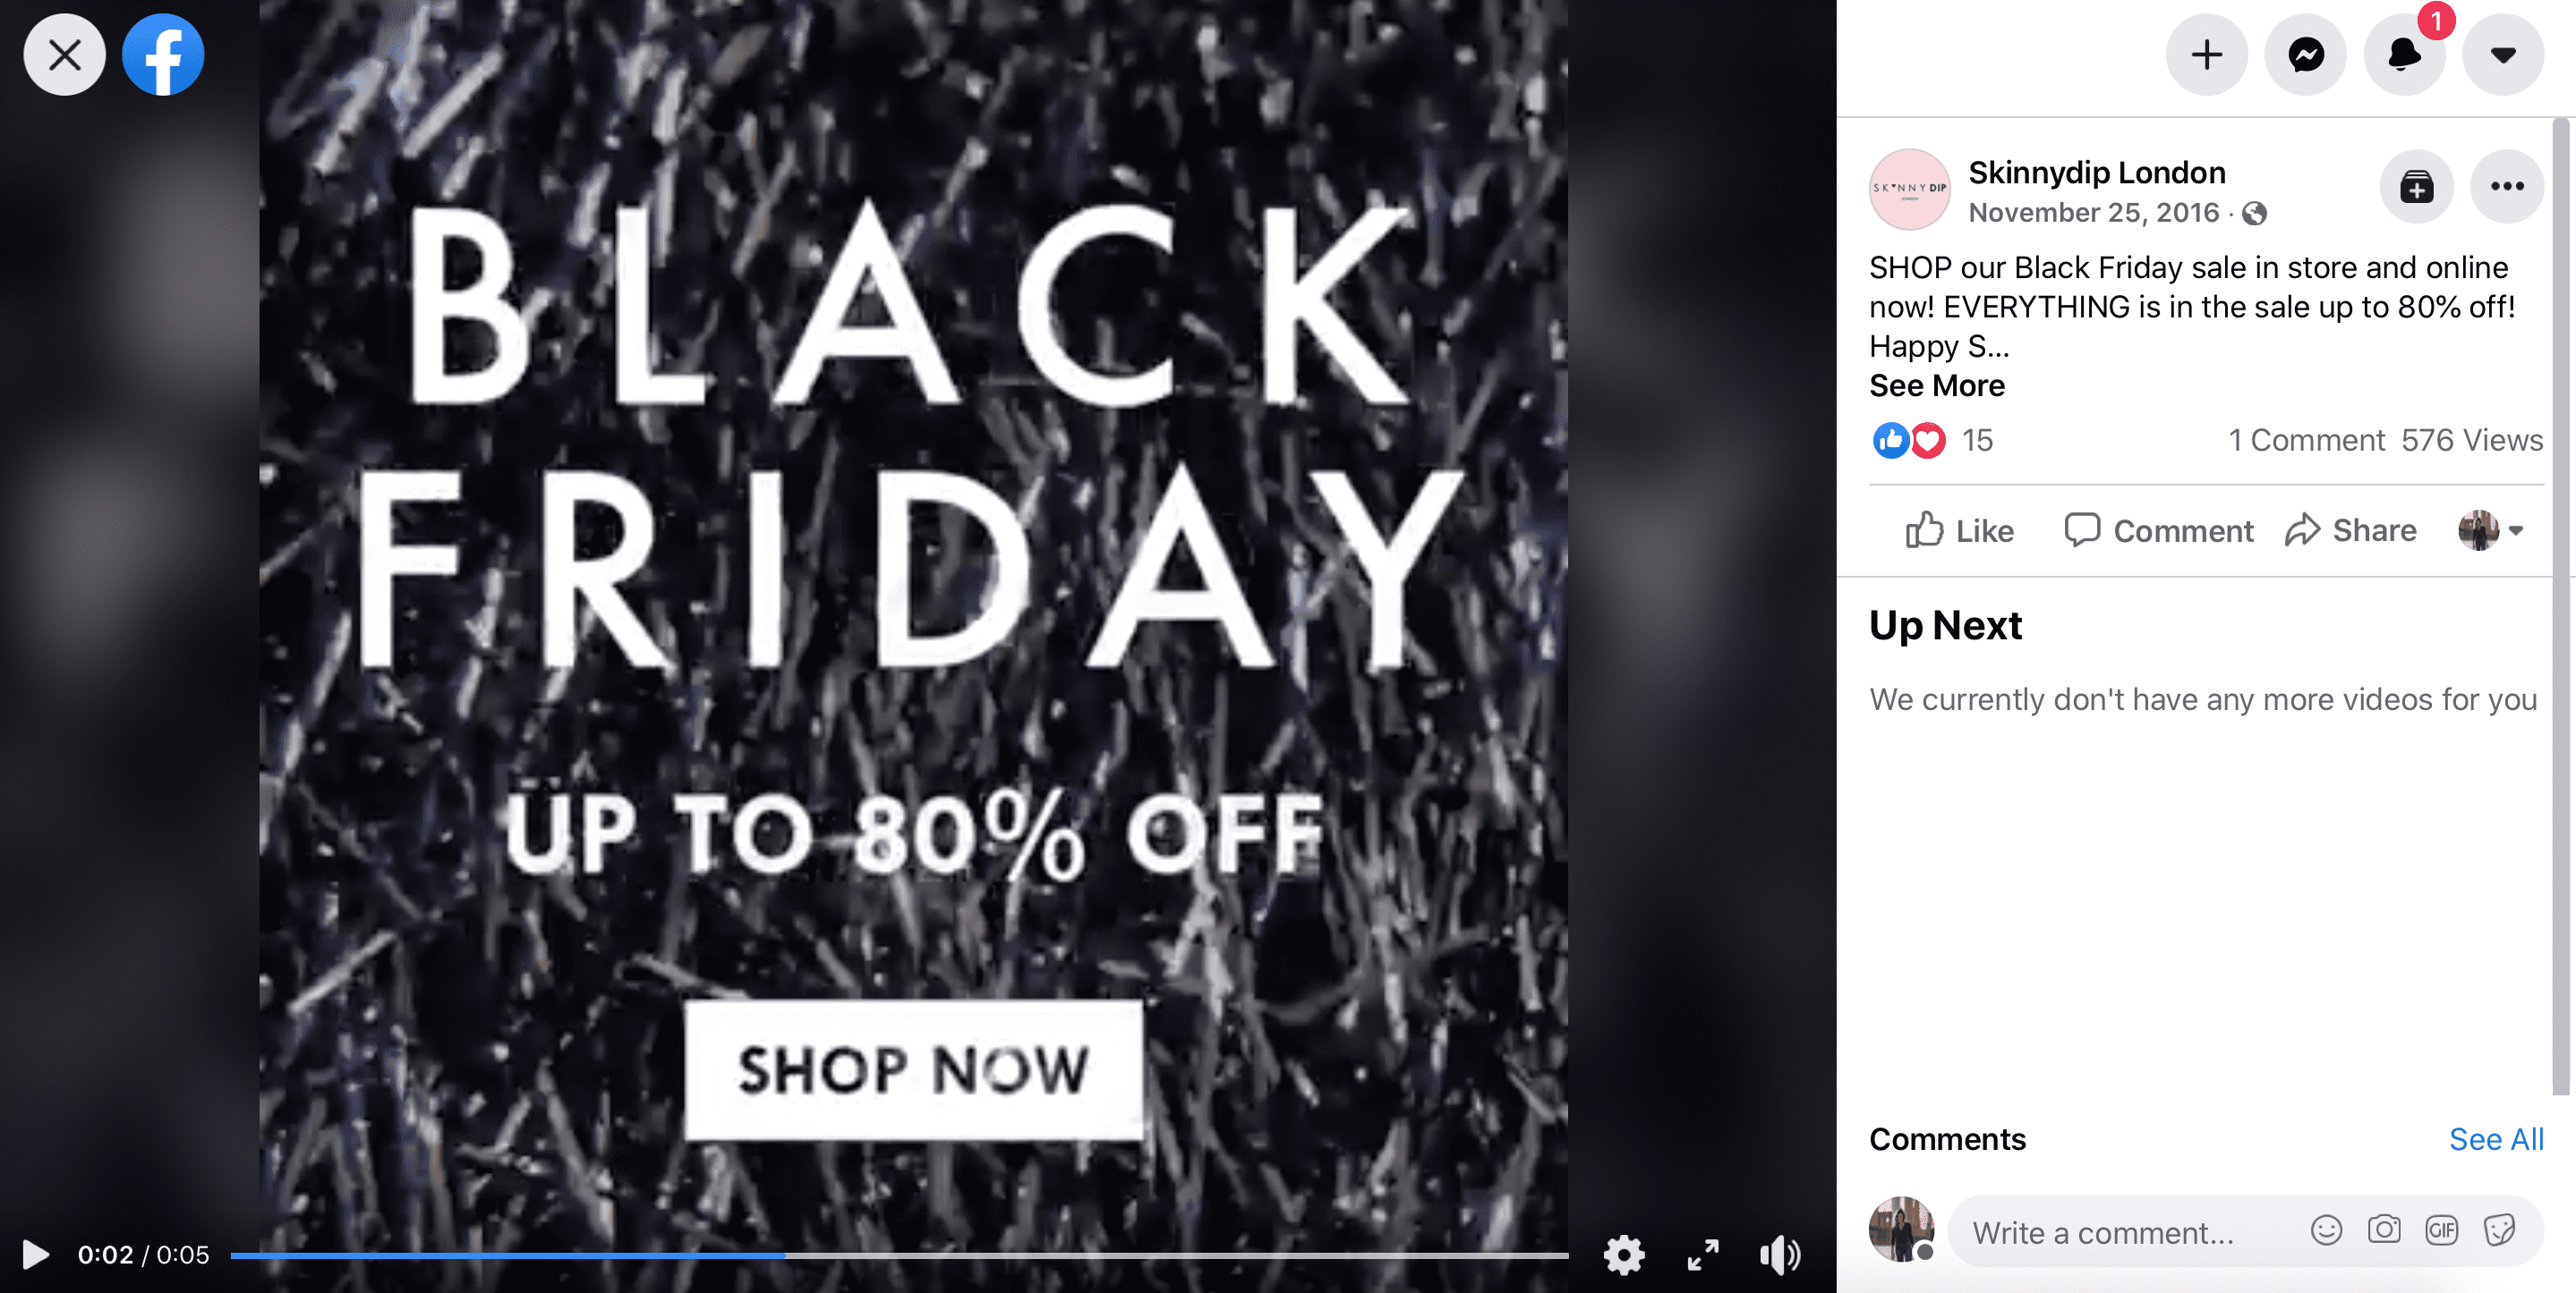Expand the commenting-as profile selector
Image resolution: width=2576 pixels, height=1293 pixels.
(2492, 530)
